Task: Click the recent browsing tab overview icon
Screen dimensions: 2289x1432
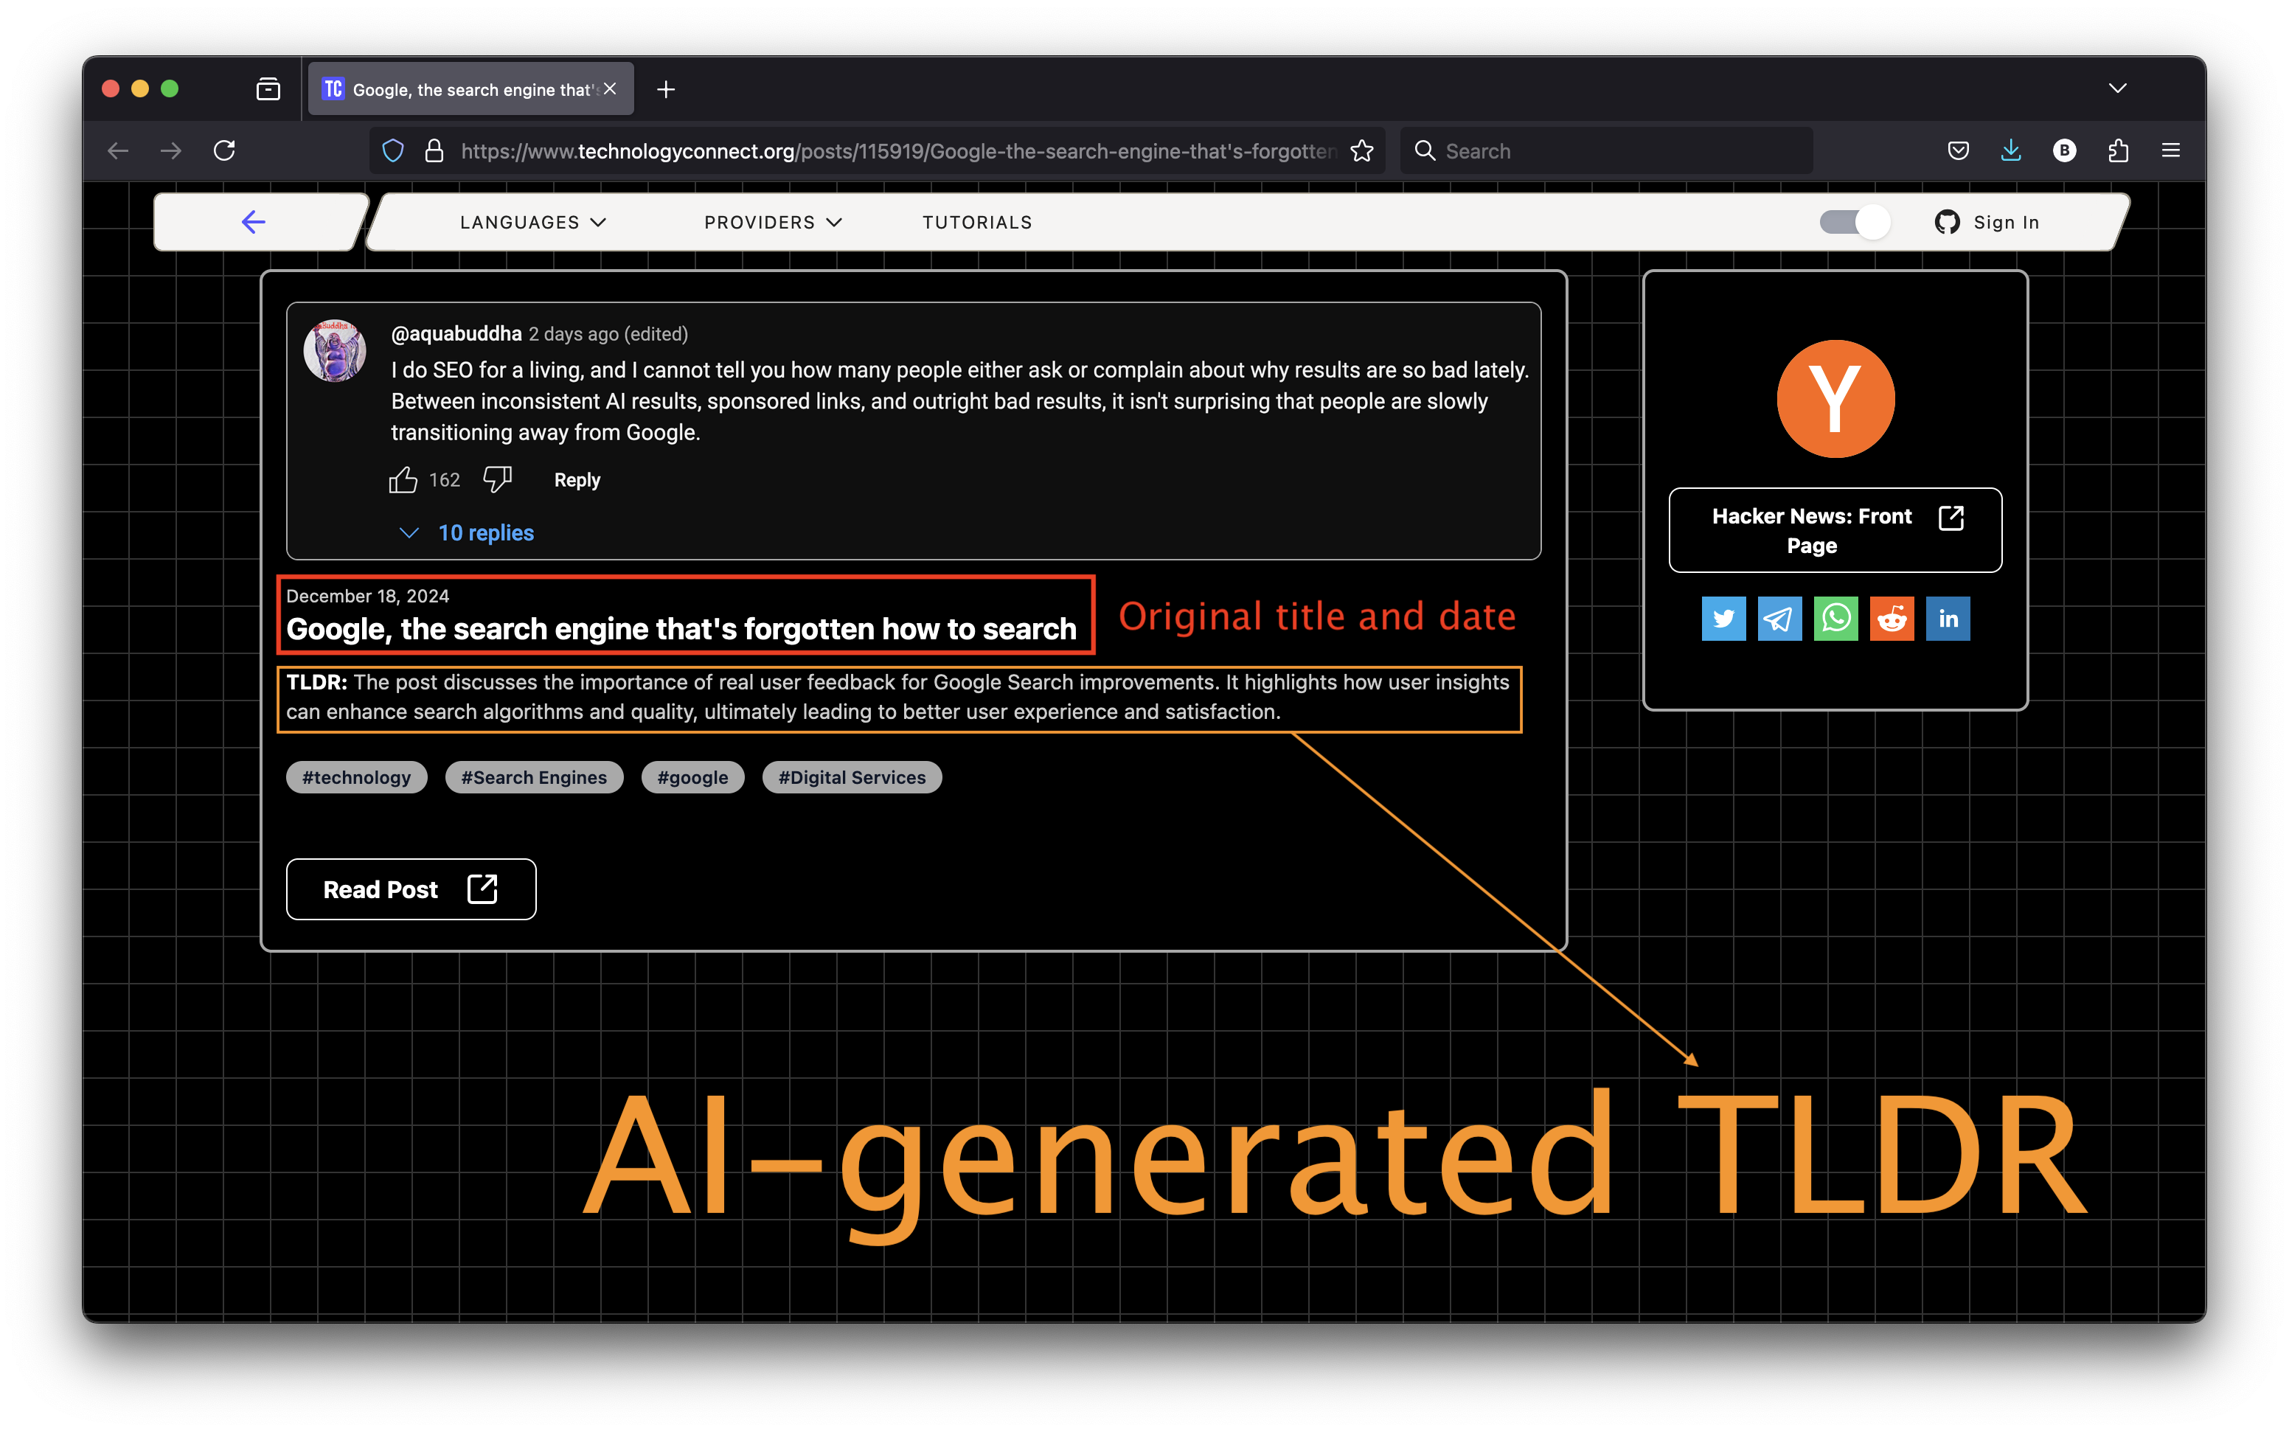Action: coord(268,89)
